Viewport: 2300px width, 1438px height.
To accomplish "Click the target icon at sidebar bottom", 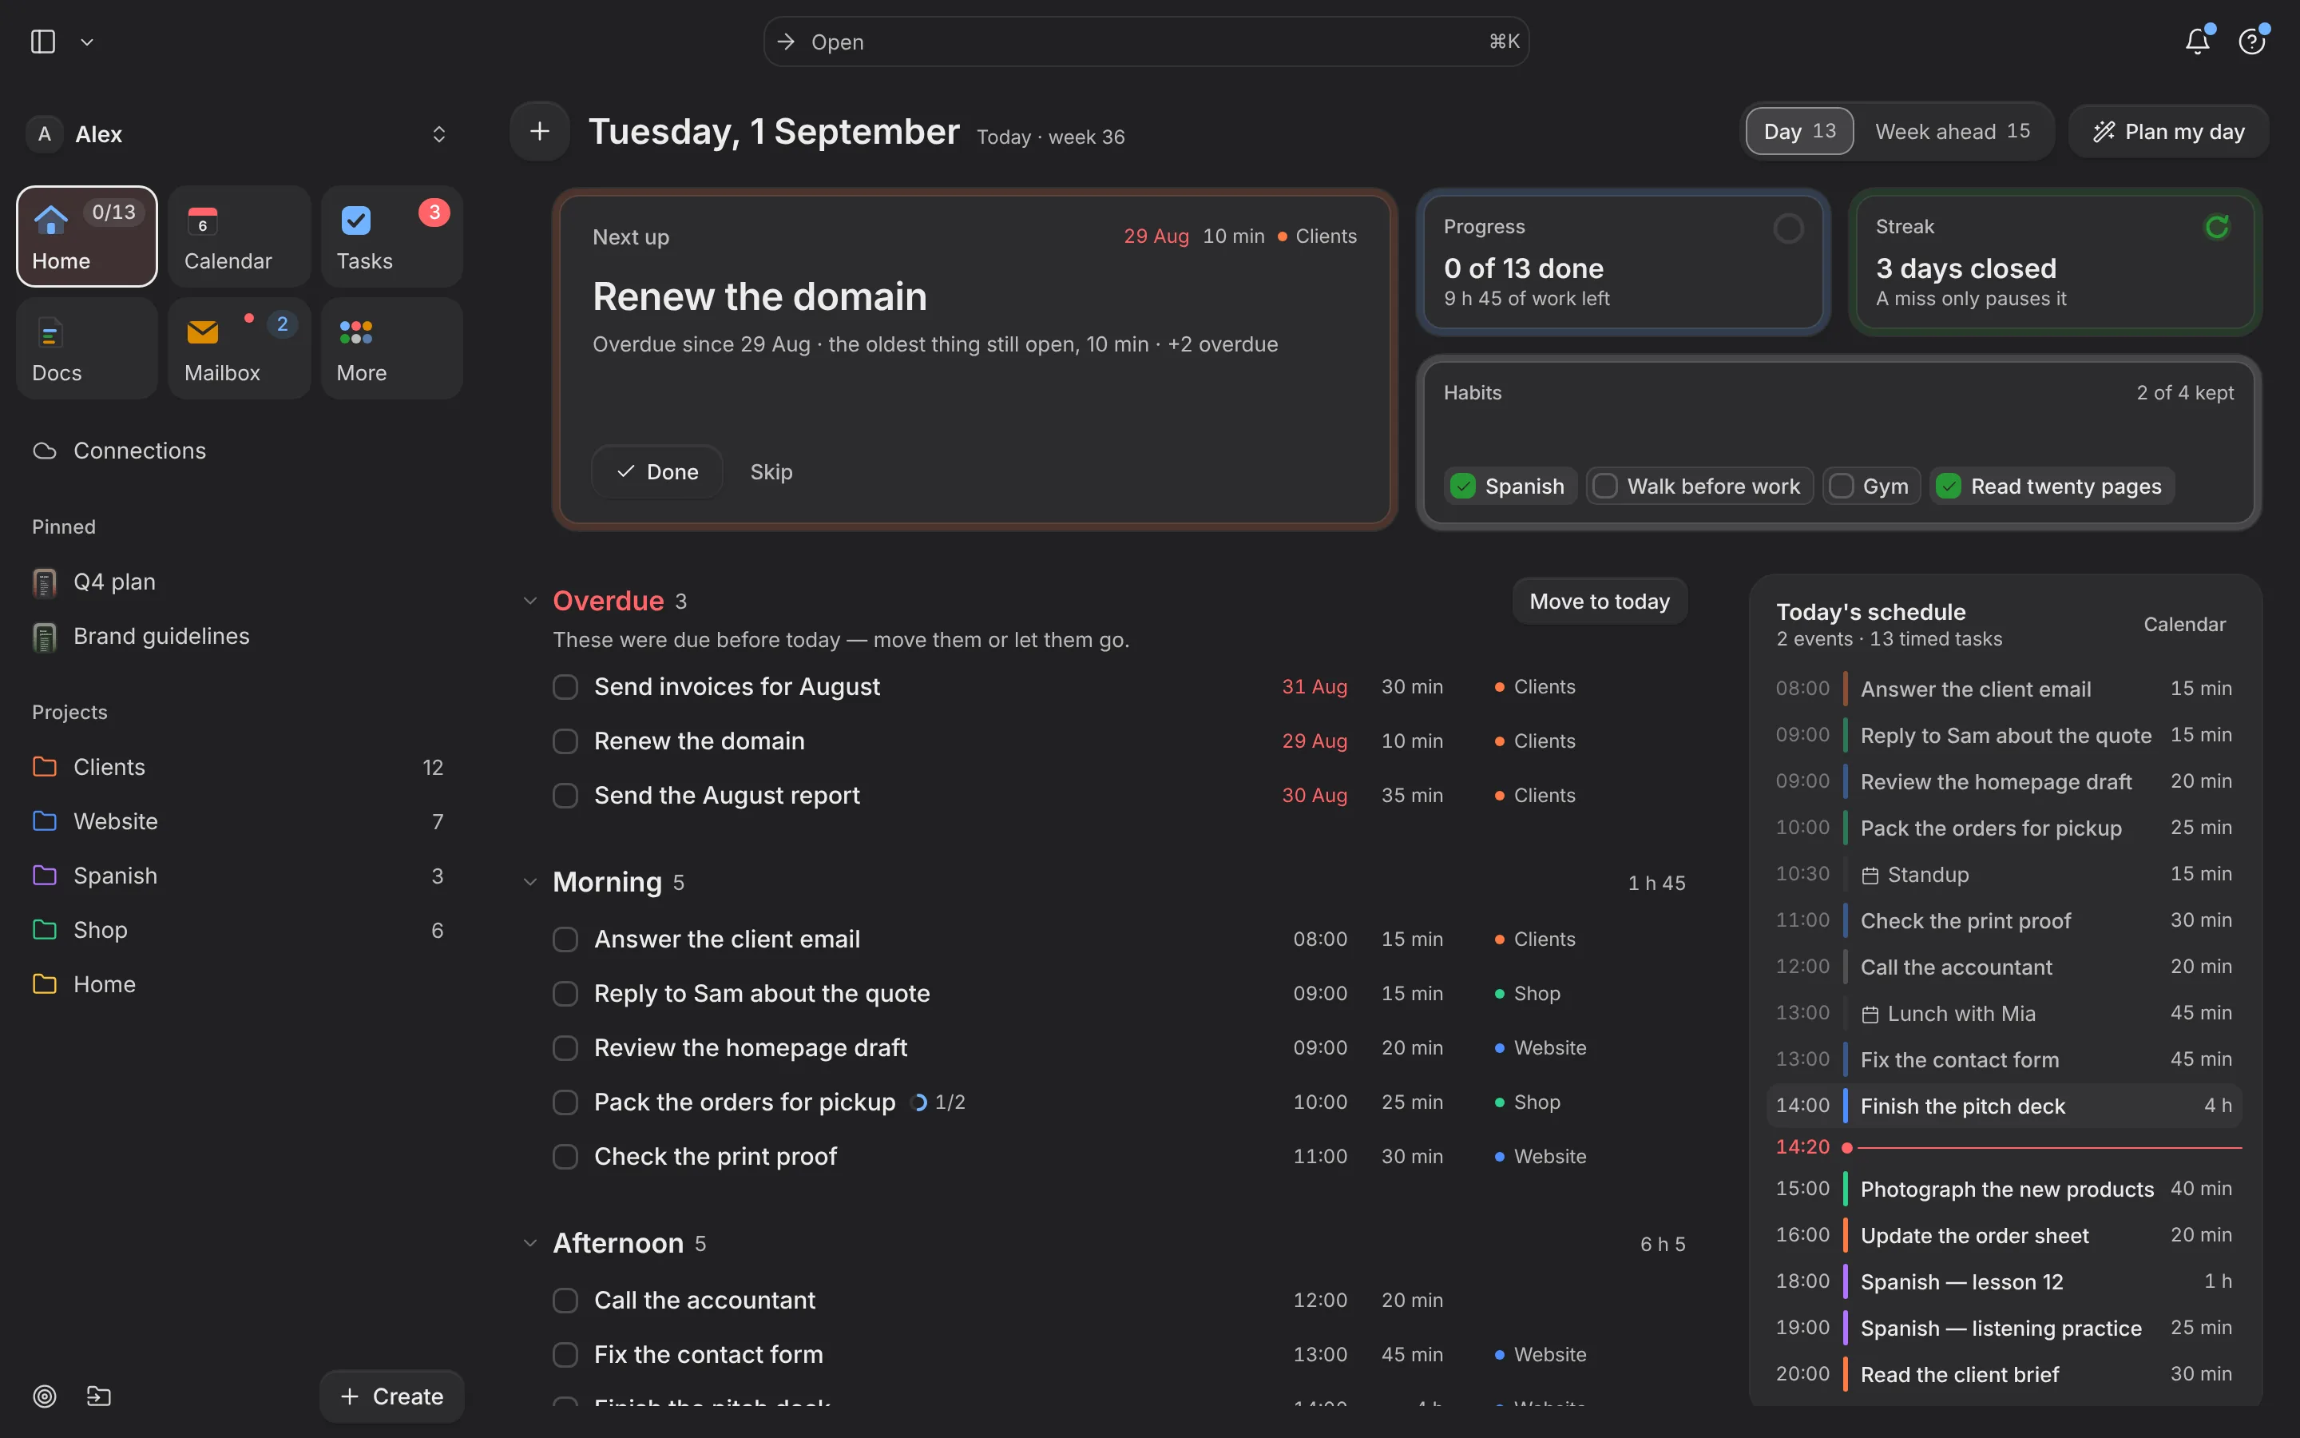I will 45,1396.
